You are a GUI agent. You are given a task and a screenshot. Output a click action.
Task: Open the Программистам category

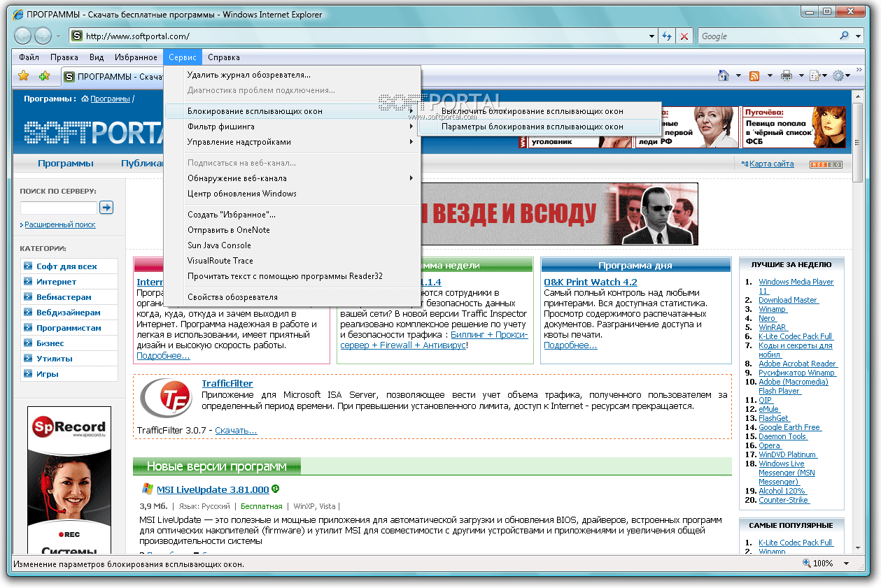[69, 328]
